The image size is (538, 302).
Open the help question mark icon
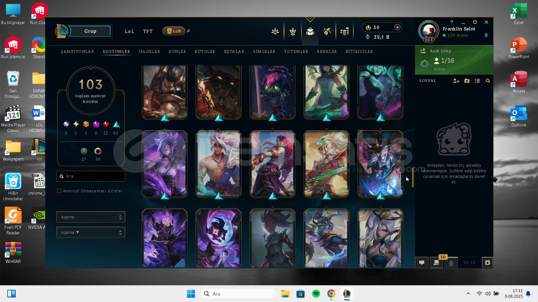pyautogui.click(x=451, y=22)
